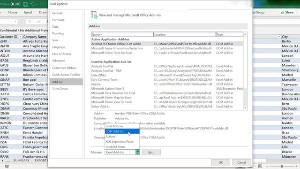The width and height of the screenshot is (300, 169).
Task: Select Microsoft Power Map for Excel row
Action: click(167, 98)
